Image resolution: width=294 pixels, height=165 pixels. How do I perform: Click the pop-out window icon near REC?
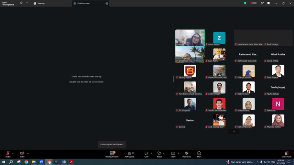[x=262, y=3]
